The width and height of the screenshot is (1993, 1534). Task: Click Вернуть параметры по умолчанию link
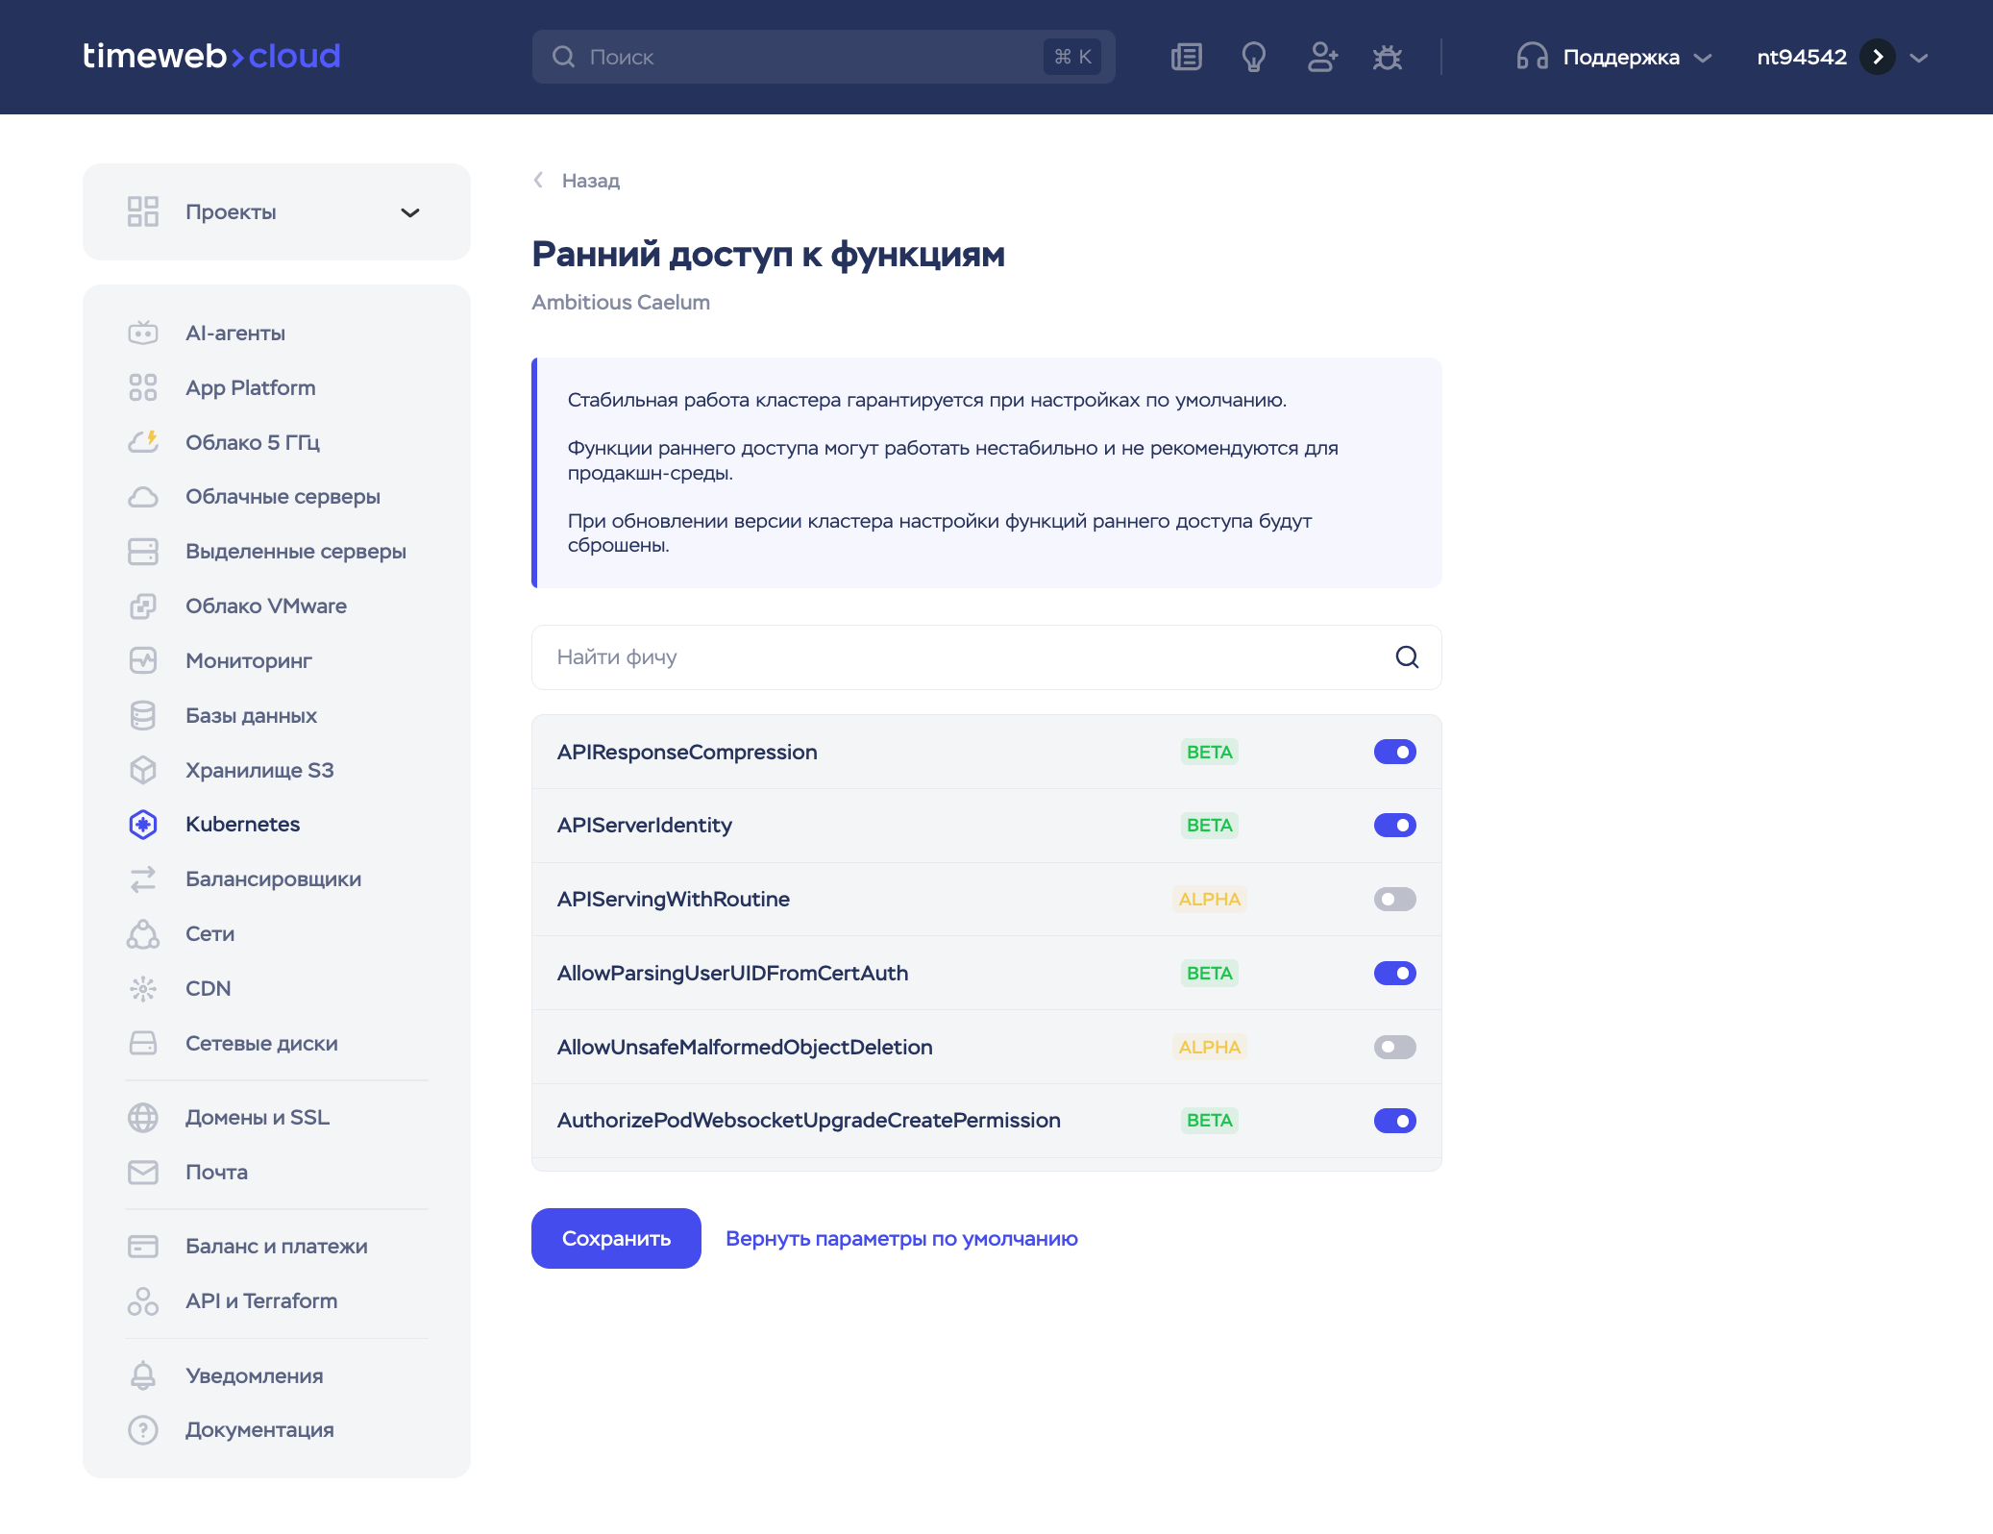tap(901, 1239)
